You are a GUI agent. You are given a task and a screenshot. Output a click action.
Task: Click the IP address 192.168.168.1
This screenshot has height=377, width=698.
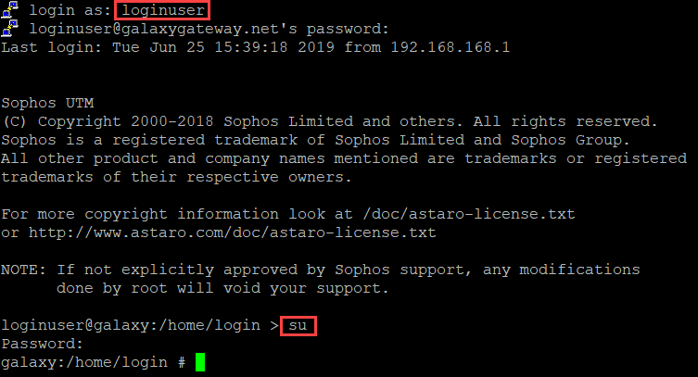point(451,47)
